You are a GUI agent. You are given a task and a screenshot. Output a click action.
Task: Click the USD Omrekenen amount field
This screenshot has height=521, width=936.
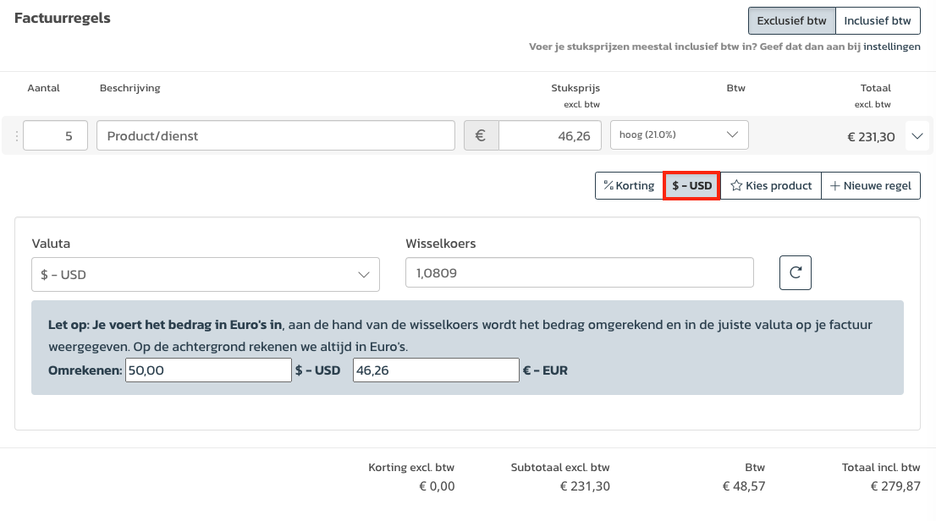(207, 370)
